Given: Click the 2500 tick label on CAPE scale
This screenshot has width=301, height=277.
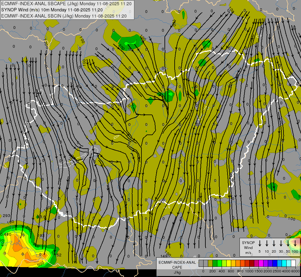Looking at the screenshot, I should click(277, 271).
